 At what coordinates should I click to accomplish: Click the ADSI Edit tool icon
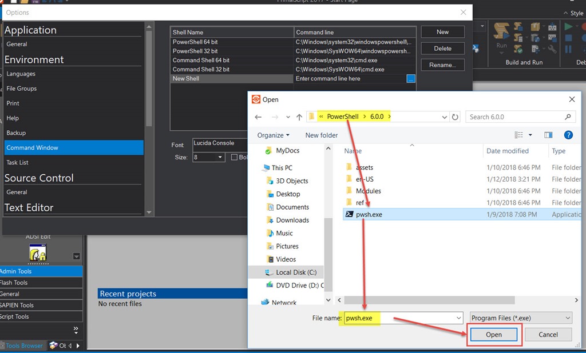(38, 252)
